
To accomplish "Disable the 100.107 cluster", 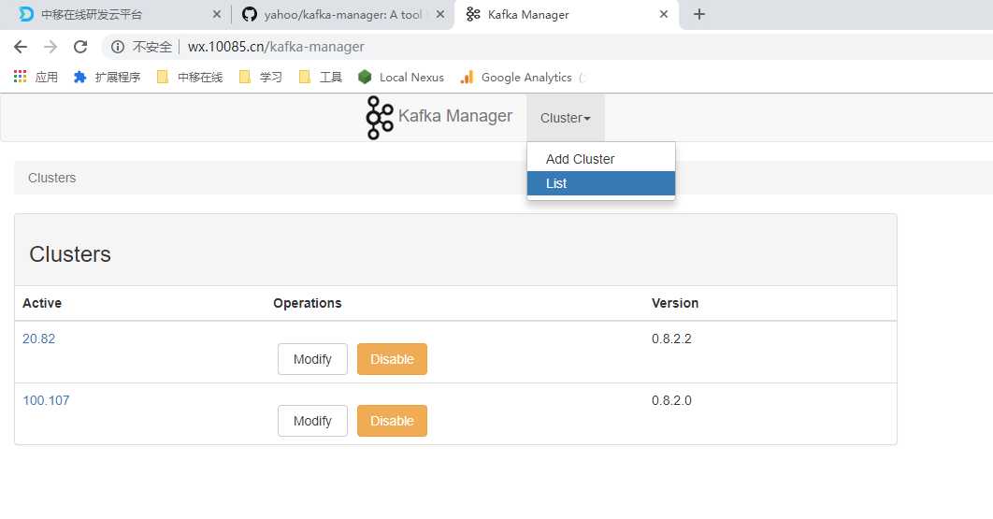I will (392, 421).
